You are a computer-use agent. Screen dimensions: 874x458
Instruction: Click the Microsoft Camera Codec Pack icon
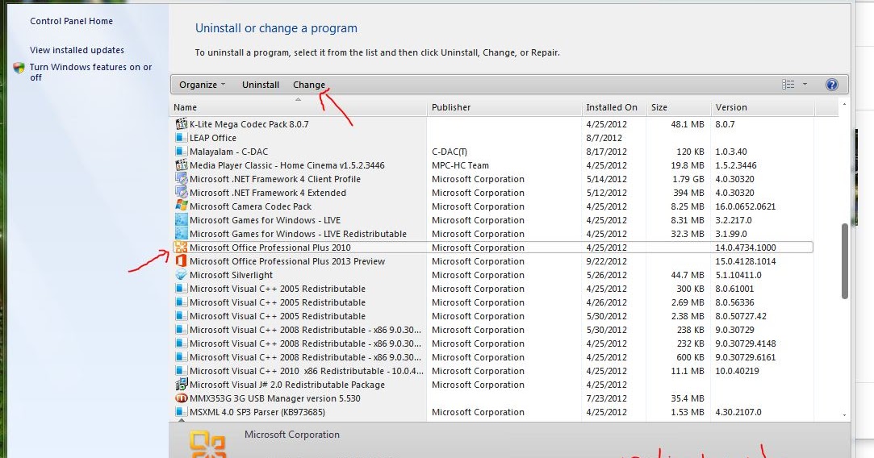tap(181, 206)
